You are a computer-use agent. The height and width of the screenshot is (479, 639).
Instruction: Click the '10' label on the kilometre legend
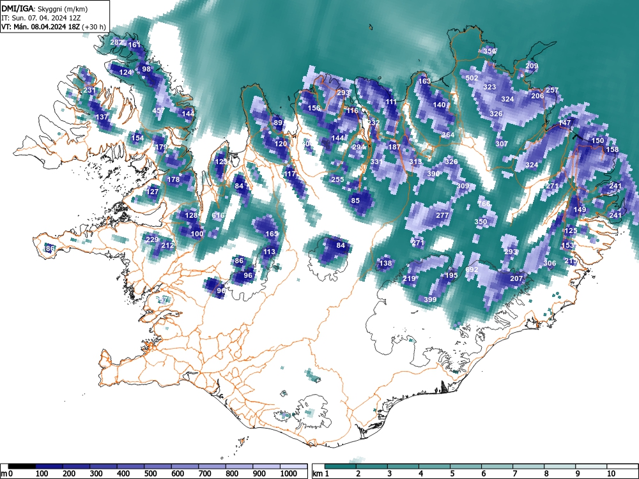(612, 474)
